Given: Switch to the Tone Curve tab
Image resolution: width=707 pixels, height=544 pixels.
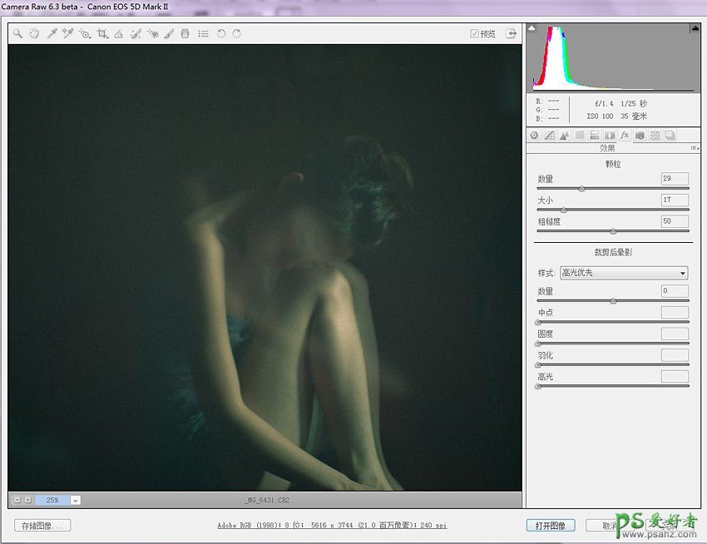Looking at the screenshot, I should point(549,136).
